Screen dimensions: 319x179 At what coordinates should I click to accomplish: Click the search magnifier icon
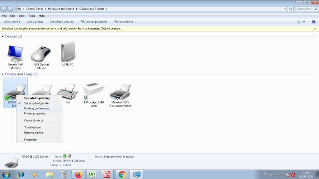316,9
